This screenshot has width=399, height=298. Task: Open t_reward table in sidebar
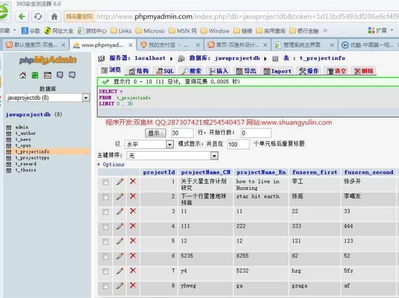pos(26,164)
